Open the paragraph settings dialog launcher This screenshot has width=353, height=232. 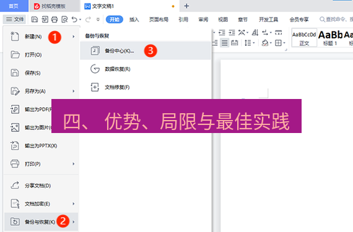point(286,49)
